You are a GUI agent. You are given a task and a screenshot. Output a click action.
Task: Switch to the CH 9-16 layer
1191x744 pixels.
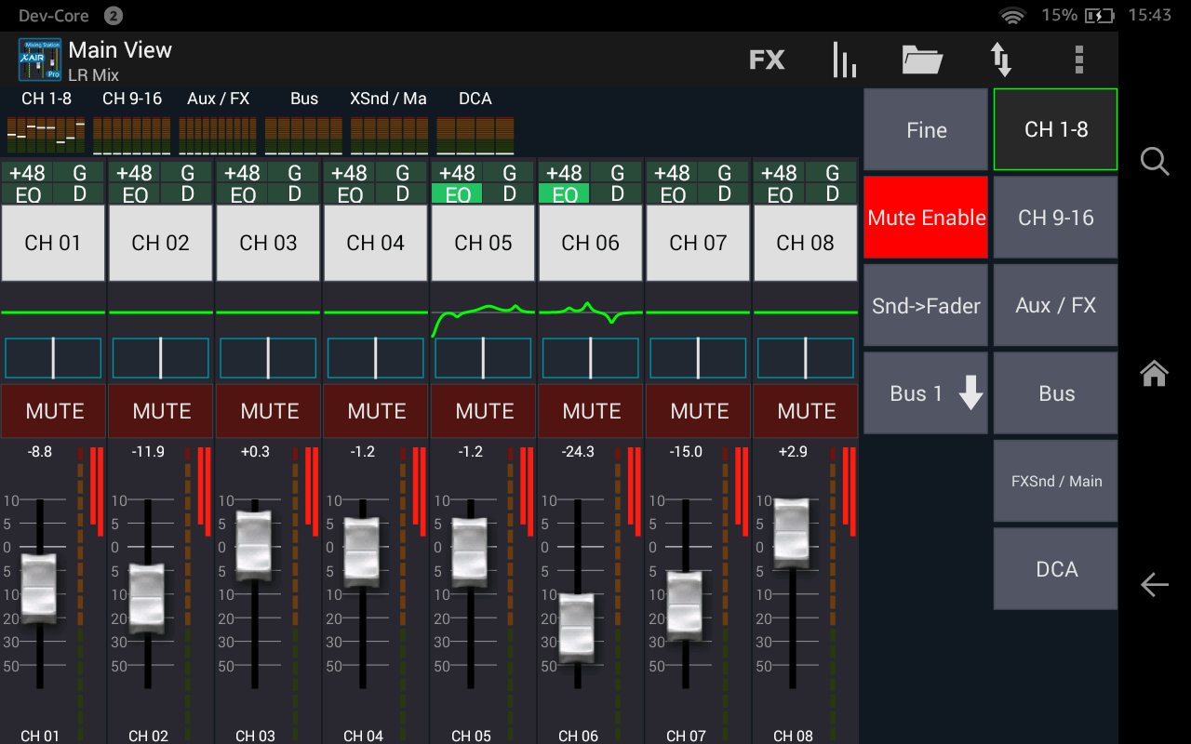(1055, 218)
